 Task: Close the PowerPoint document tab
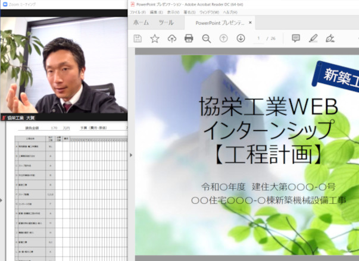pyautogui.click(x=250, y=23)
